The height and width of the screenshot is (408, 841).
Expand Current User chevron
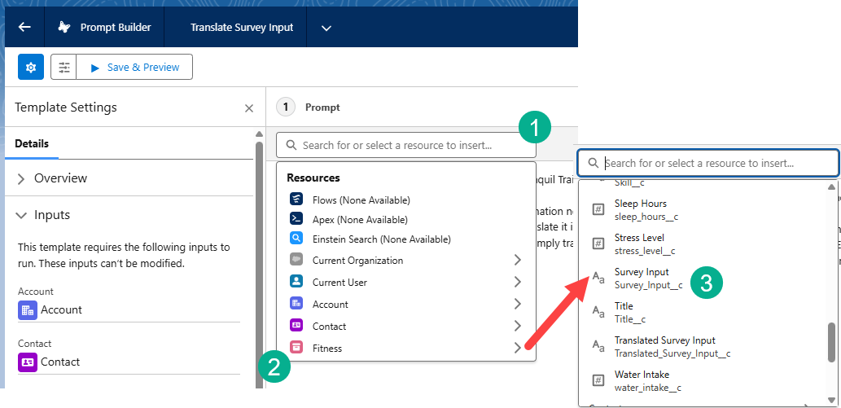coord(517,282)
